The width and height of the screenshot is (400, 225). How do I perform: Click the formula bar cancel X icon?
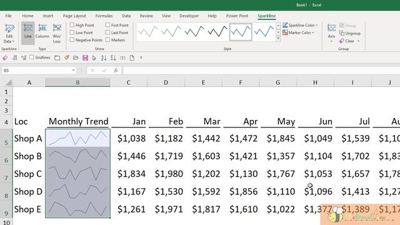click(x=92, y=71)
